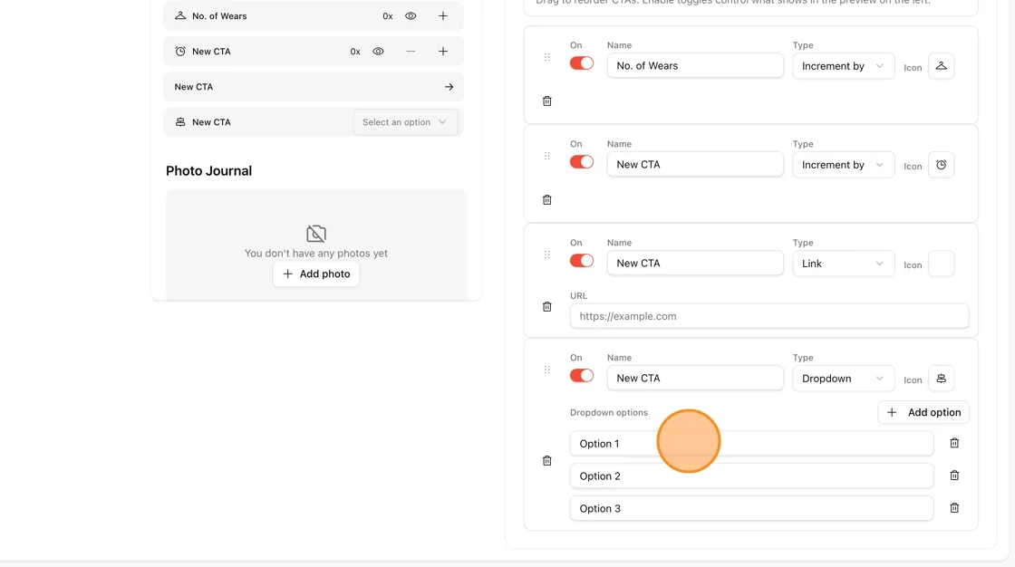
Task: Delete the Link type CTA card
Action: coord(547,307)
